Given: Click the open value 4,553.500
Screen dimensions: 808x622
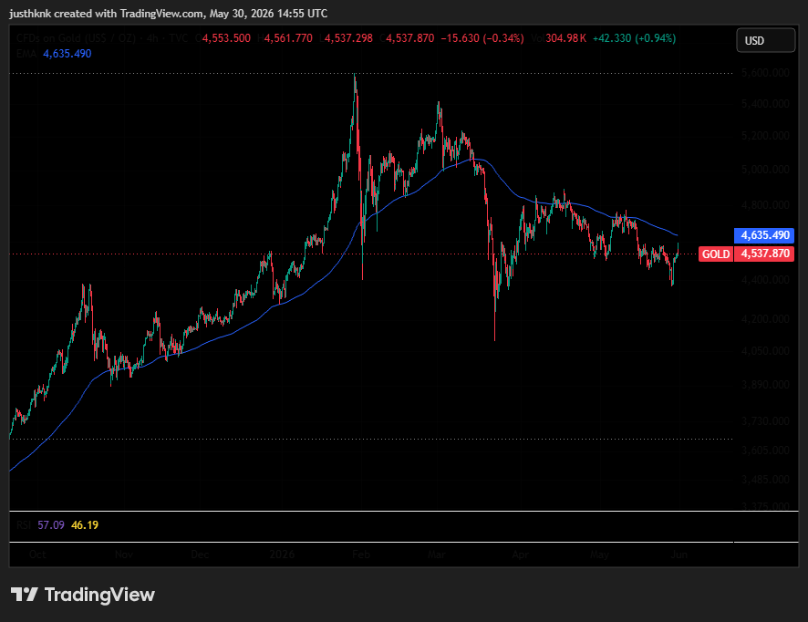Looking at the screenshot, I should click(226, 38).
